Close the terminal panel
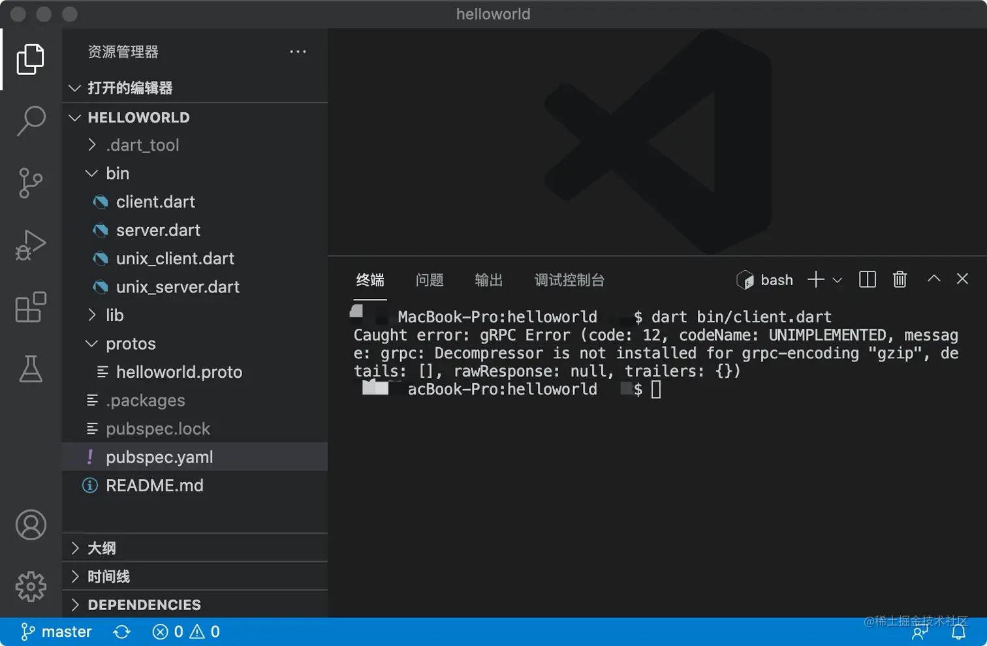Viewport: 987px width, 646px height. pyautogui.click(x=962, y=279)
